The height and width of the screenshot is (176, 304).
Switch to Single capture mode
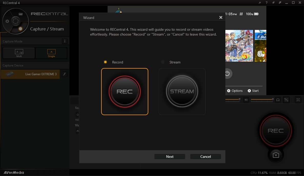pos(51,53)
